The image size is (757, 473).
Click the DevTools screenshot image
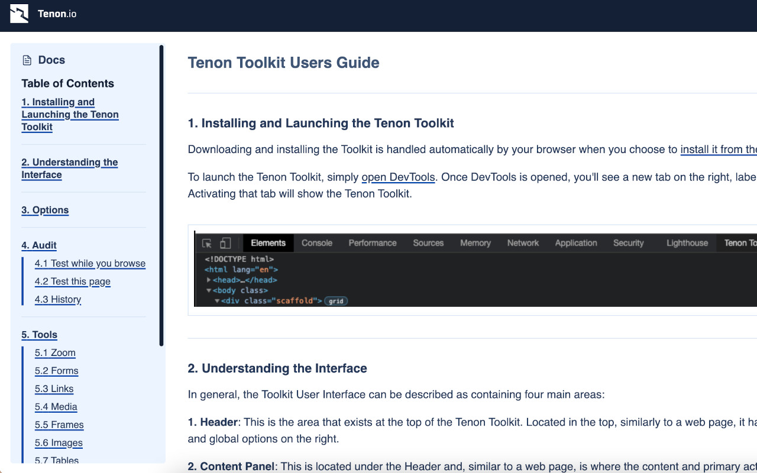(x=475, y=269)
